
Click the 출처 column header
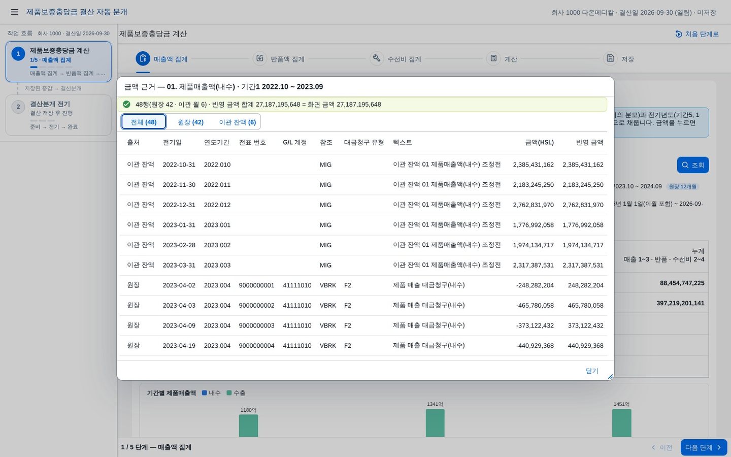(x=134, y=142)
